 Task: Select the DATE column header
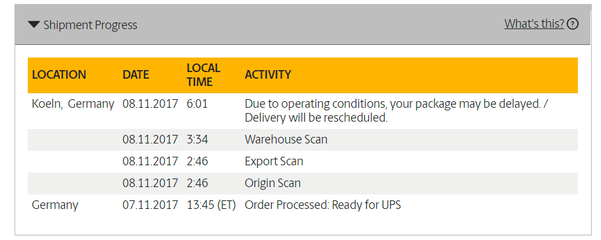click(x=136, y=74)
